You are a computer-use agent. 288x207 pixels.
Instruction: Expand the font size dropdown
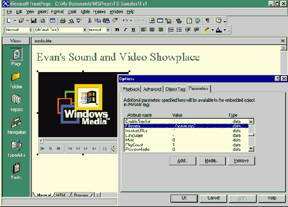(108, 30)
